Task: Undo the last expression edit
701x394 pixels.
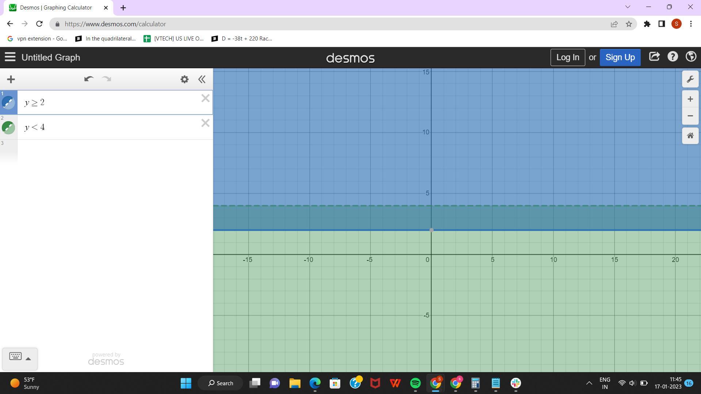Action: coord(89,79)
